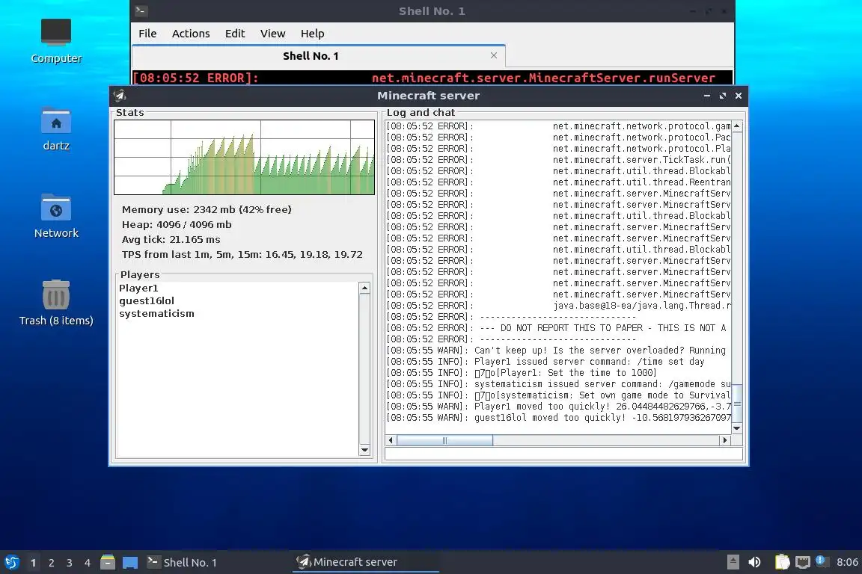This screenshot has width=862, height=574.
Task: Click log horizontal scroll right arrow
Action: (x=725, y=440)
